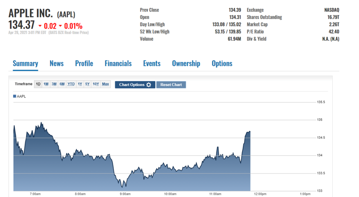Screen dimensions: 359x197
Task: Click the Timeframe label
Action: 24,84
